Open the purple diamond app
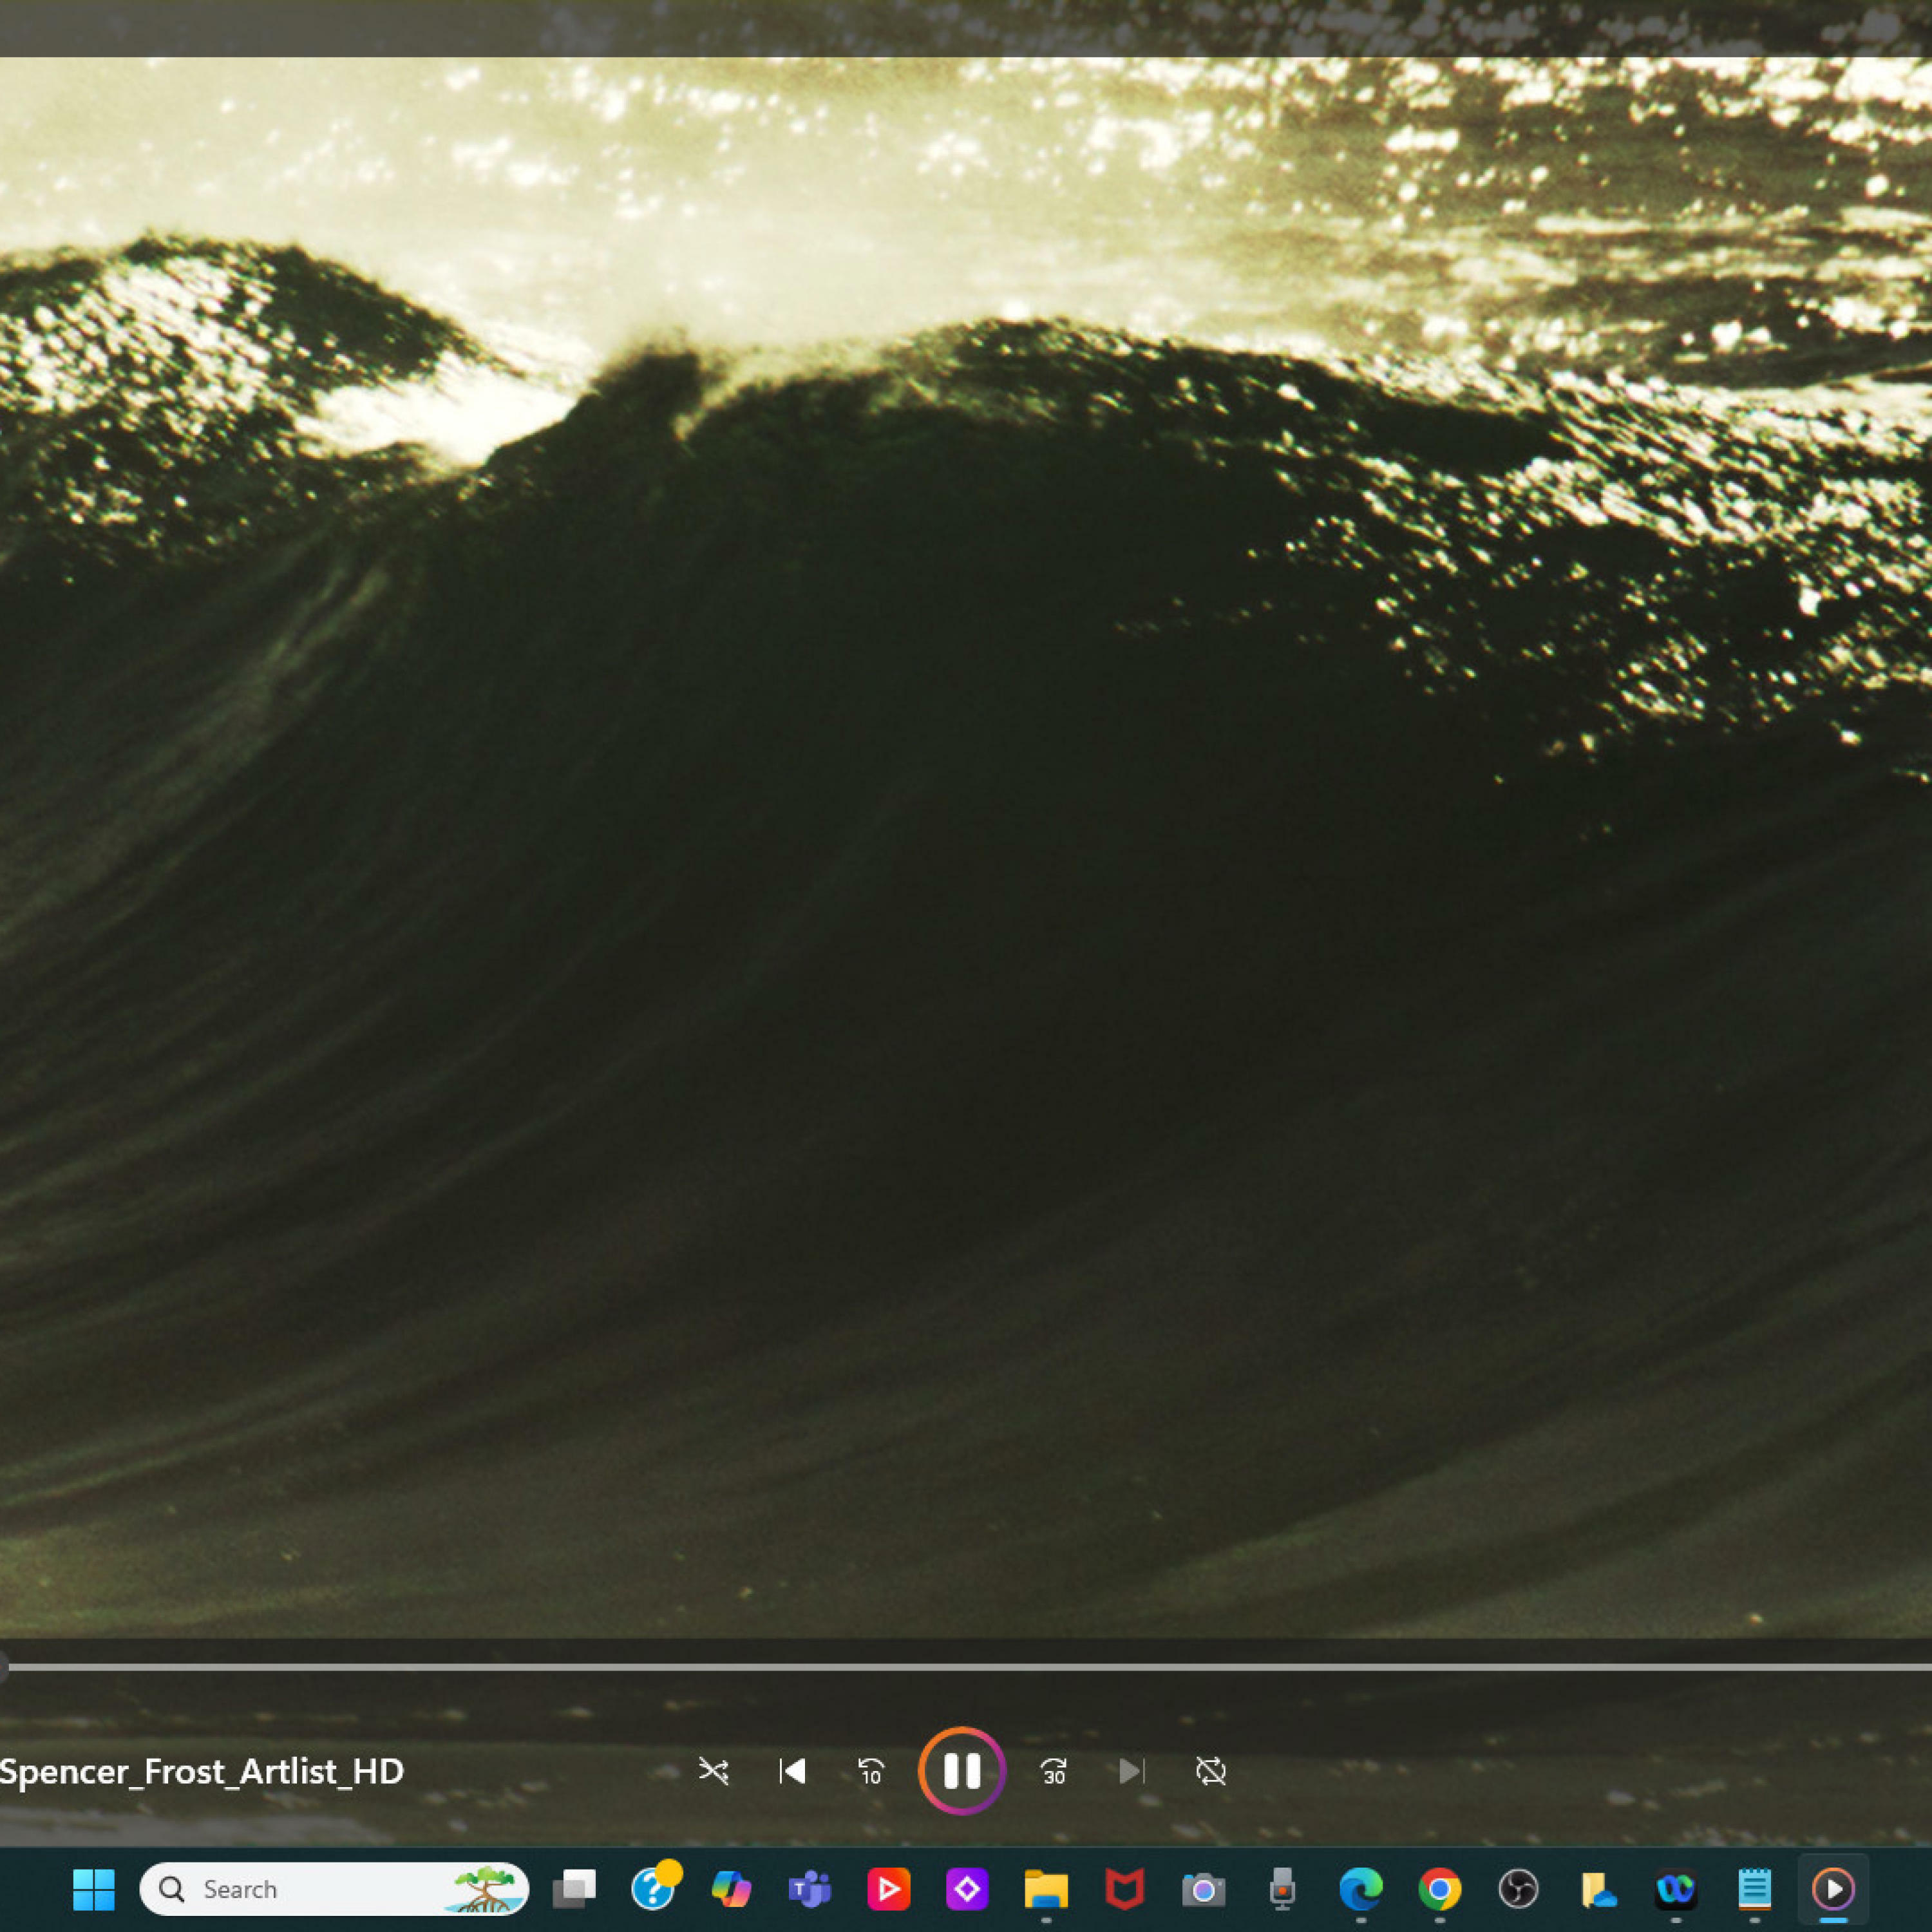 [967, 1889]
